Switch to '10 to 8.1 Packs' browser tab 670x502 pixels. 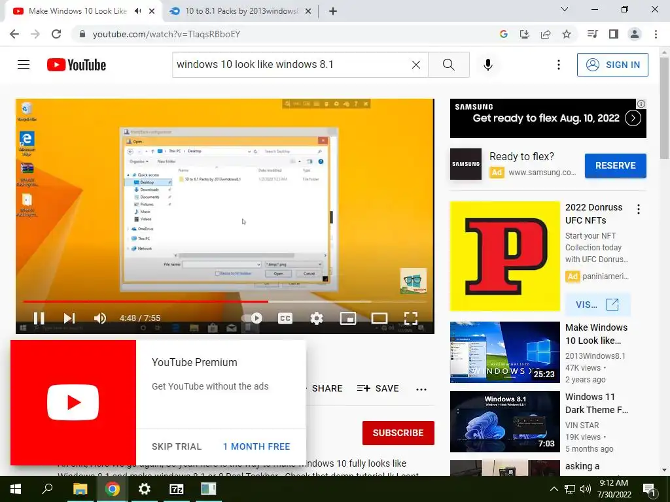point(241,11)
